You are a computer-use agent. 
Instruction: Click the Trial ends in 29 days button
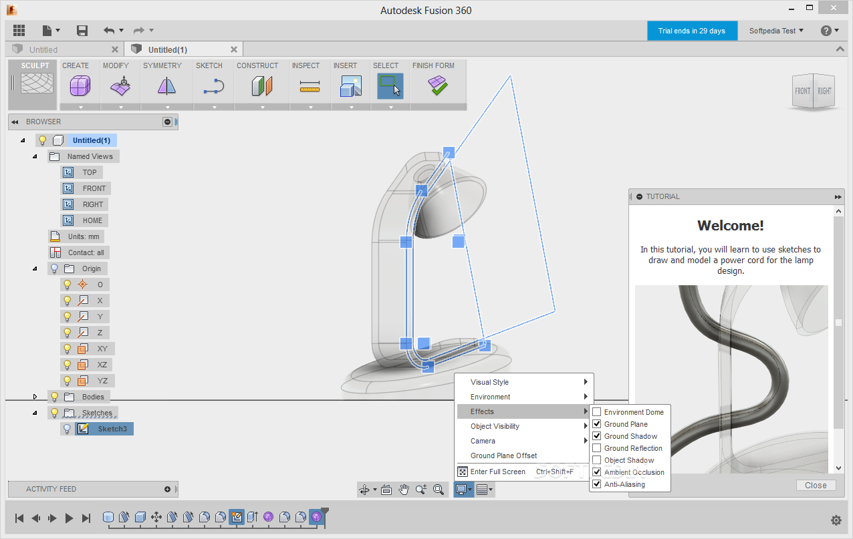click(x=692, y=31)
